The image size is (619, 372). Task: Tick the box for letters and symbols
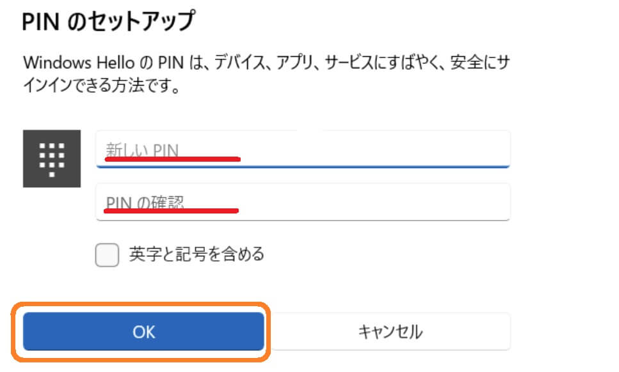[x=107, y=255]
